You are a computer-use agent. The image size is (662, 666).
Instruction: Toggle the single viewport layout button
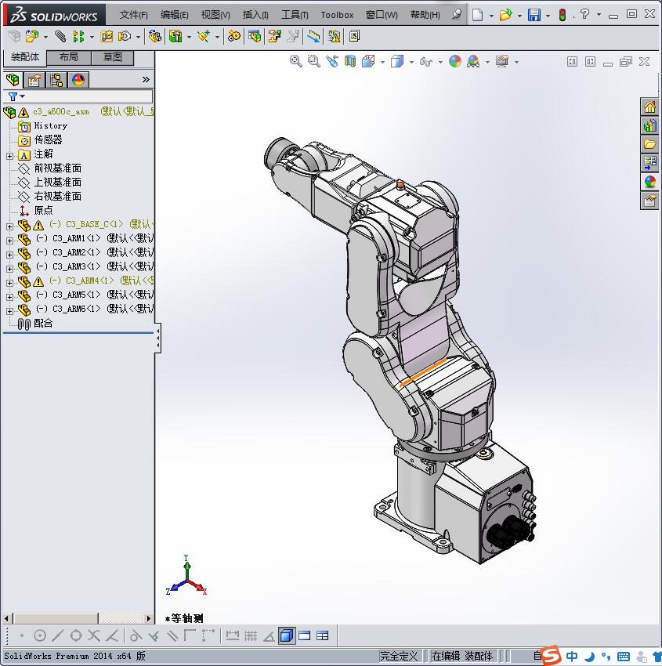coord(305,635)
